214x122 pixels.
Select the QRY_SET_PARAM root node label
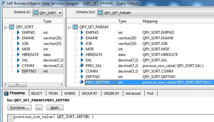click(x=94, y=27)
